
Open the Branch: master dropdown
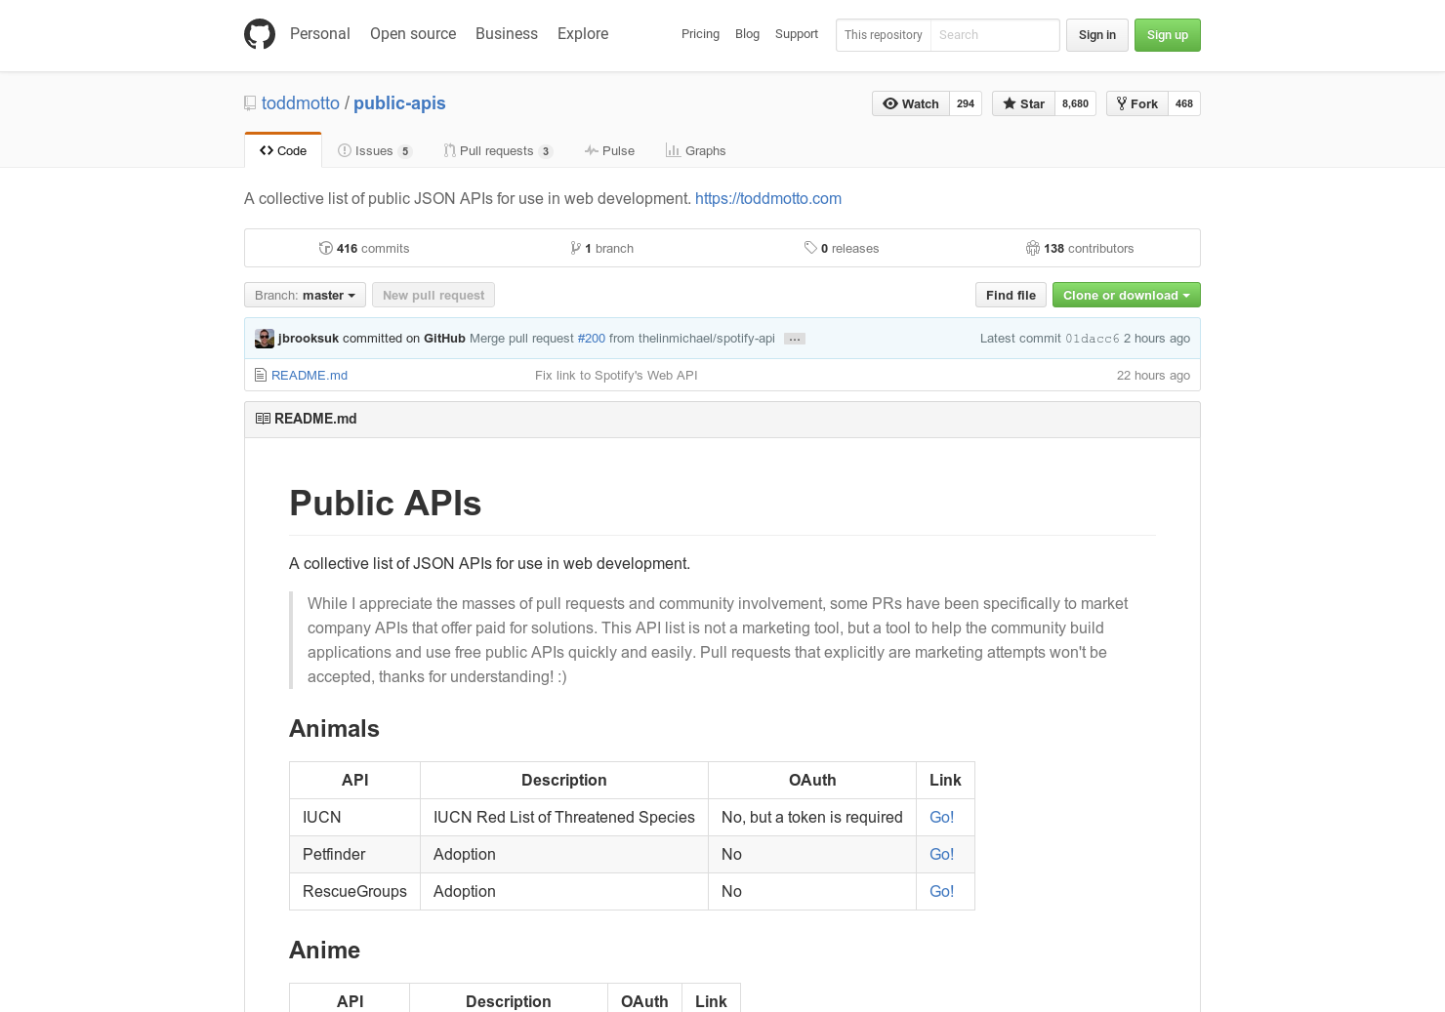point(304,295)
